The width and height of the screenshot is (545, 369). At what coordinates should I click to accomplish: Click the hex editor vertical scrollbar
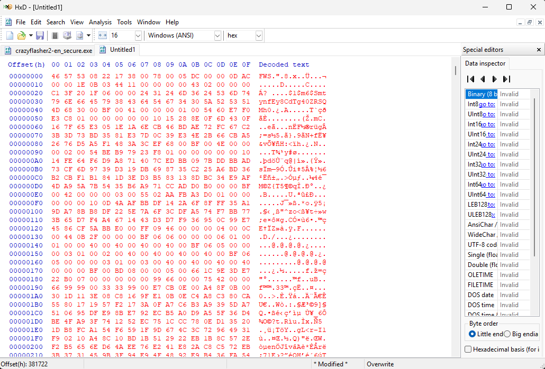click(x=455, y=211)
